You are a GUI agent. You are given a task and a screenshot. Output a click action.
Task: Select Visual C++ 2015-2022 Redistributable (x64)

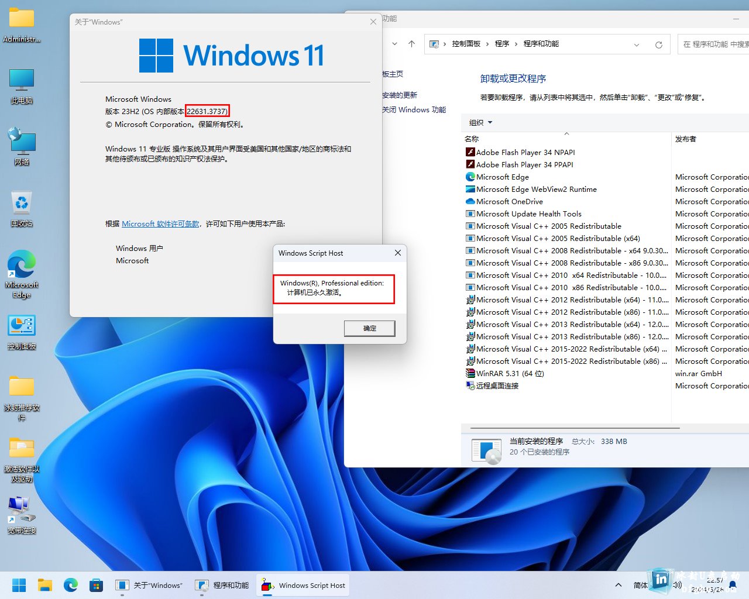pyautogui.click(x=566, y=349)
